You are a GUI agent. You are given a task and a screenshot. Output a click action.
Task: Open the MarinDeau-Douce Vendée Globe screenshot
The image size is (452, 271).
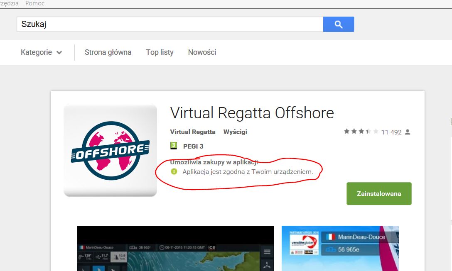pos(340,248)
